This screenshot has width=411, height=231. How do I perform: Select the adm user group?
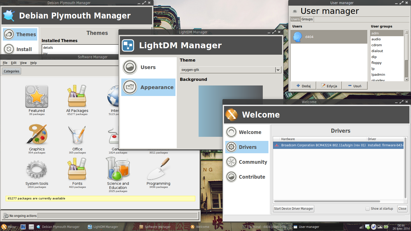click(387, 33)
